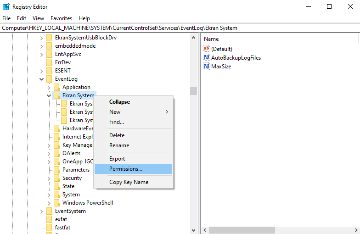360x234 pixels.
Task: Open the Favorites menu
Action: [x=61, y=18]
